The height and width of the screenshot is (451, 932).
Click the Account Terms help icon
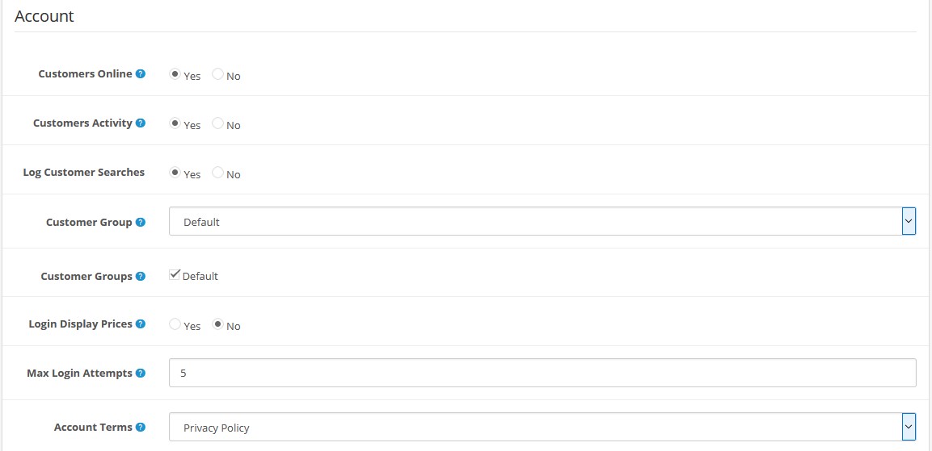tap(141, 428)
